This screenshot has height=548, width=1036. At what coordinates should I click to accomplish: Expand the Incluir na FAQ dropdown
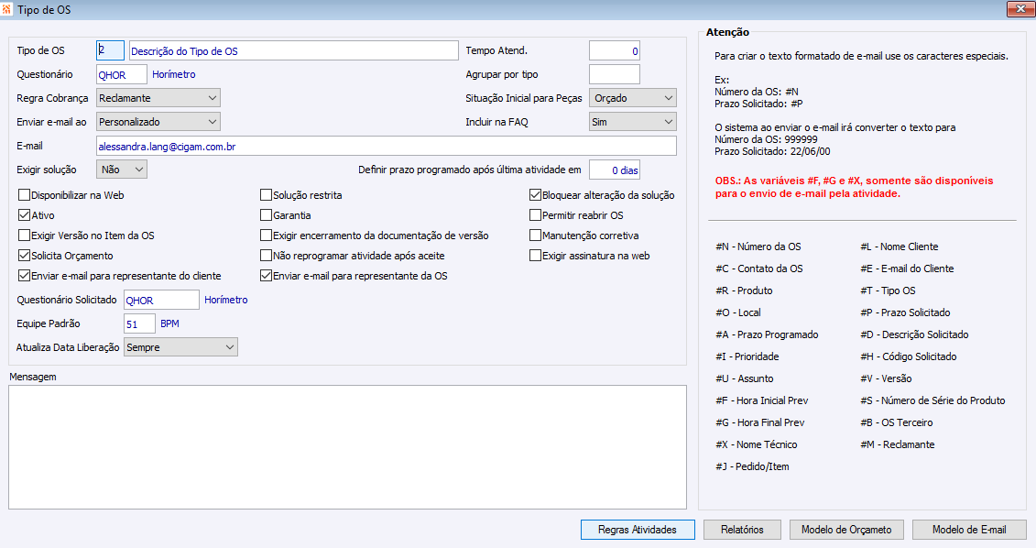(632, 122)
